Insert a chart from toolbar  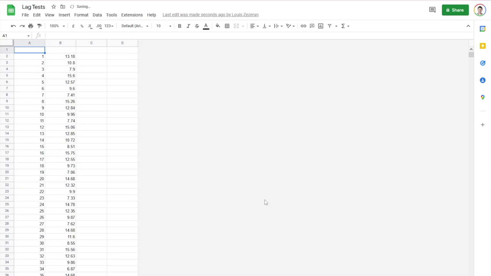pos(321,26)
